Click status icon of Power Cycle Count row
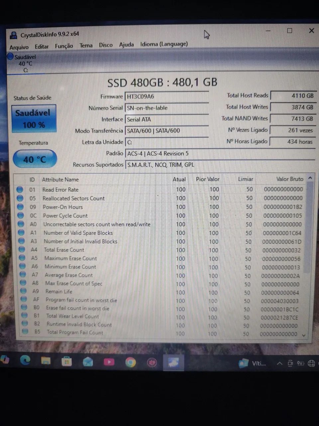The image size is (319, 426). 21,215
